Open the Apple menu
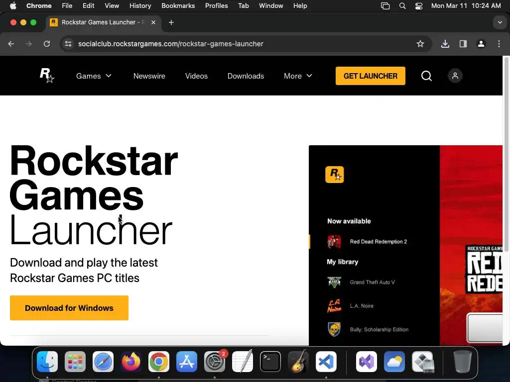The width and height of the screenshot is (510, 382). coord(13,5)
